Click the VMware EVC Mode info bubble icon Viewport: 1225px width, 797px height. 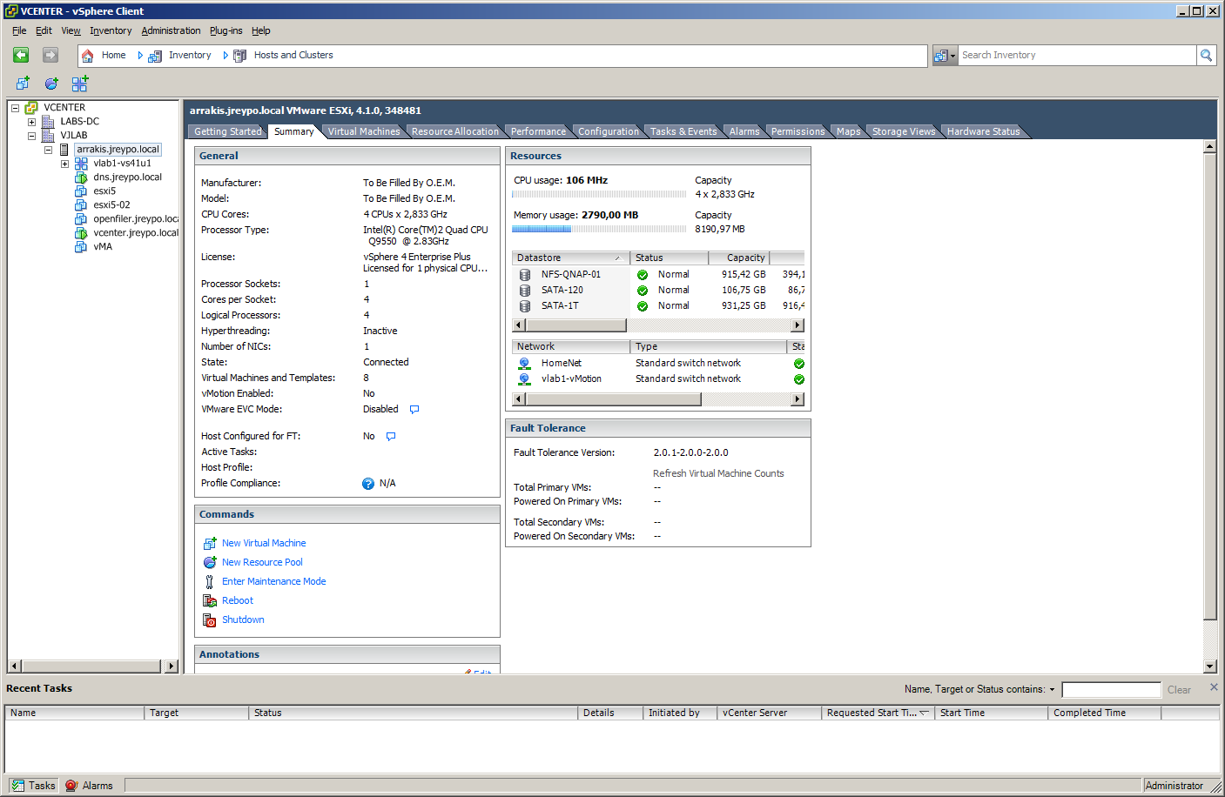414,409
